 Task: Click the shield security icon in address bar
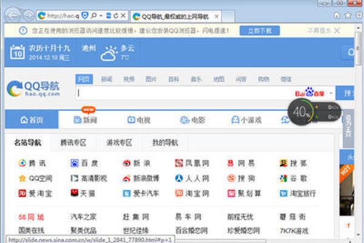[x=85, y=16]
